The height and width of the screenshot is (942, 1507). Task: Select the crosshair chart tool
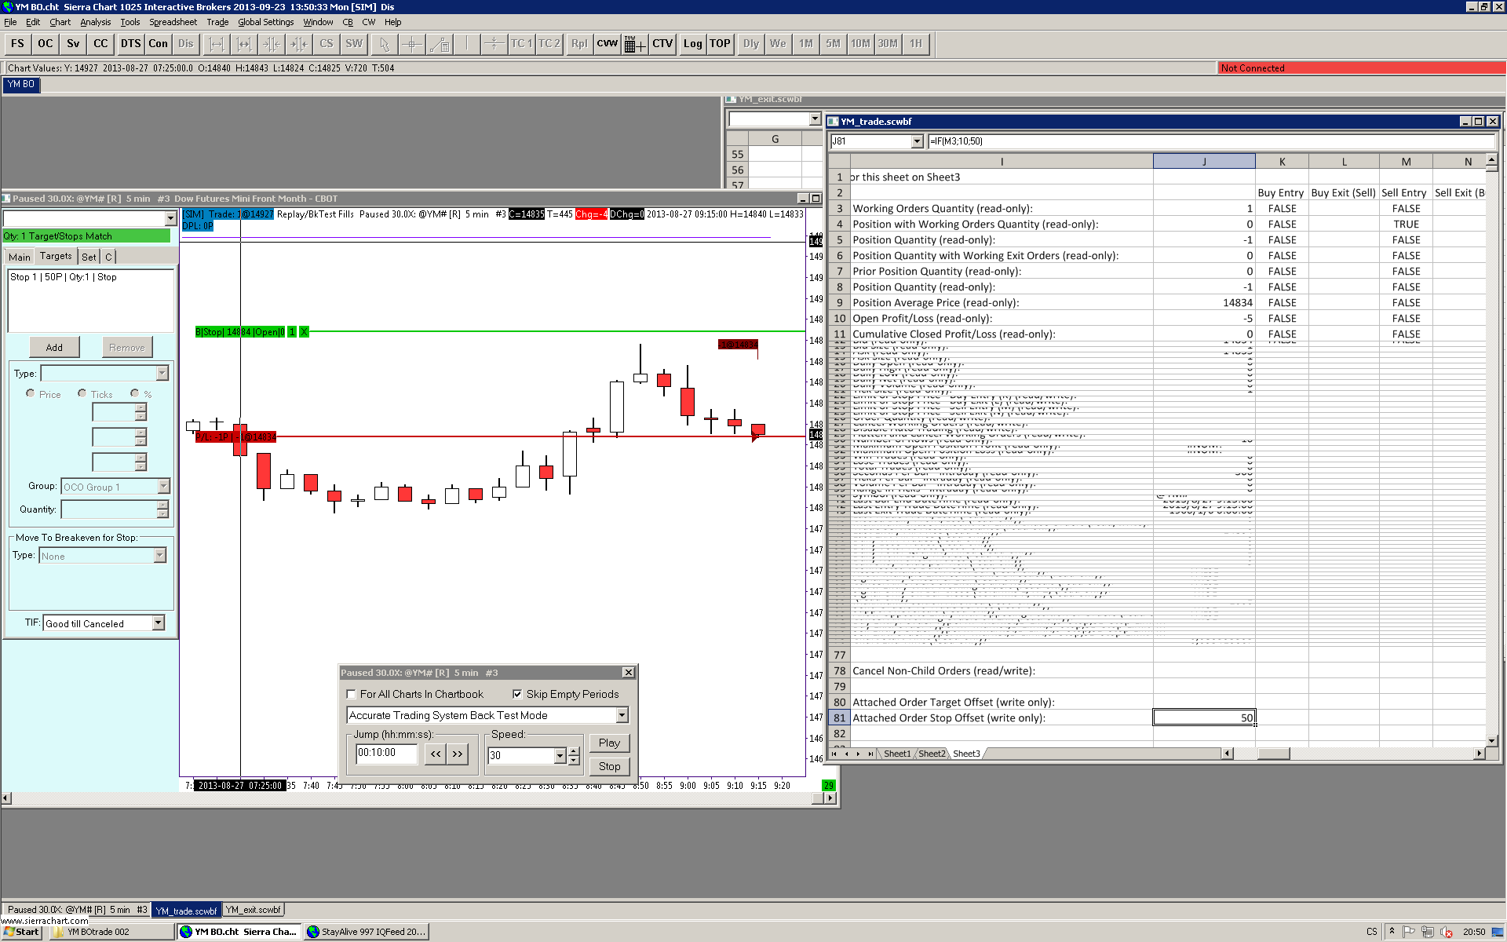click(x=411, y=44)
